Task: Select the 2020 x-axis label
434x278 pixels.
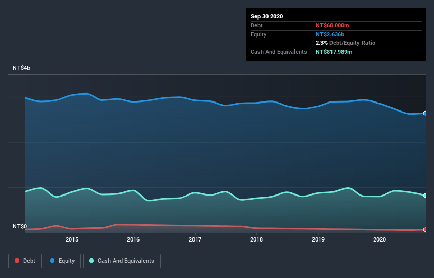Action: coord(380,239)
